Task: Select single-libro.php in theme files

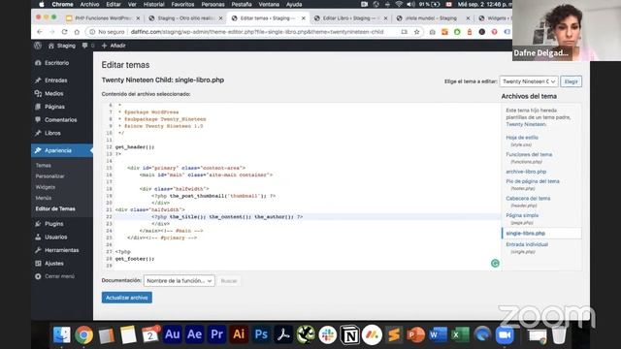Action: point(526,233)
